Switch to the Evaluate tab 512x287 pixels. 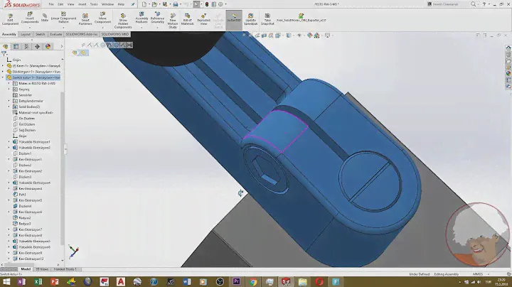coord(55,33)
